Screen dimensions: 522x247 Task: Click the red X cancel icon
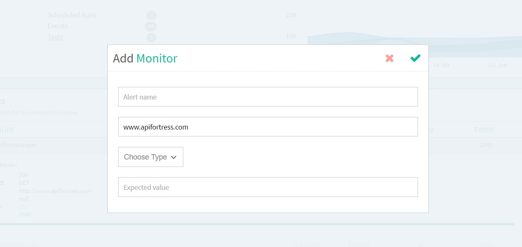click(x=389, y=58)
